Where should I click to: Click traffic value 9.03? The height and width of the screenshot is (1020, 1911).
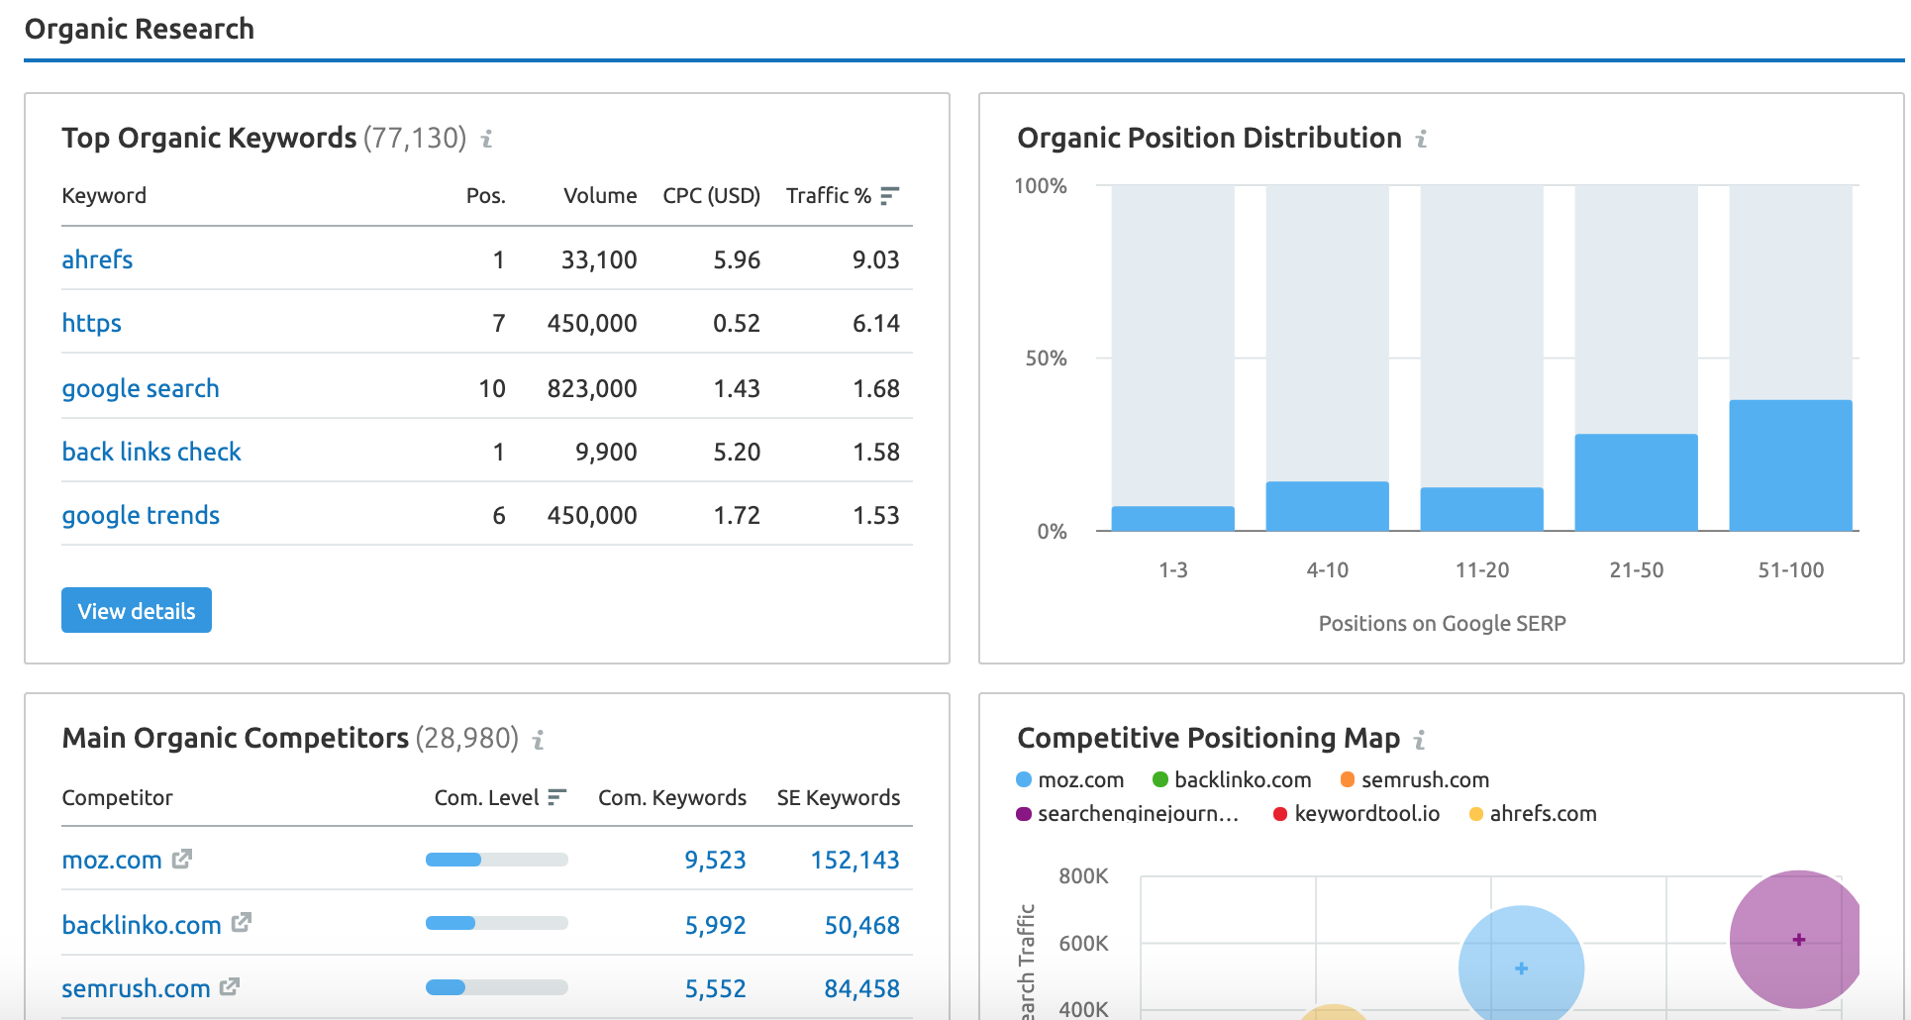[875, 260]
